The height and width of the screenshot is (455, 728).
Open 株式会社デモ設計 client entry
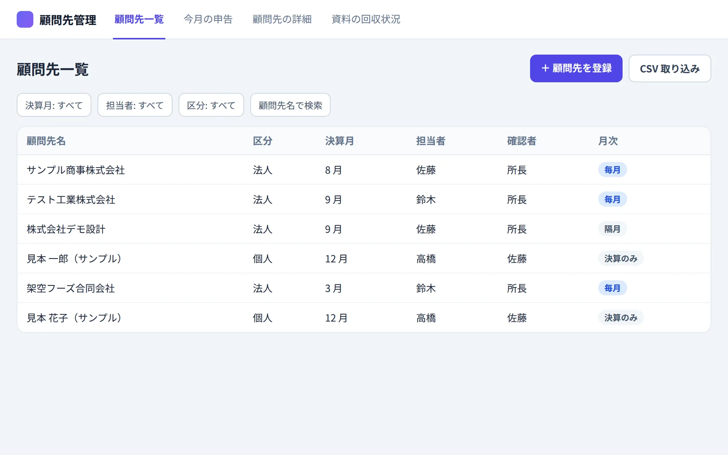point(364,229)
